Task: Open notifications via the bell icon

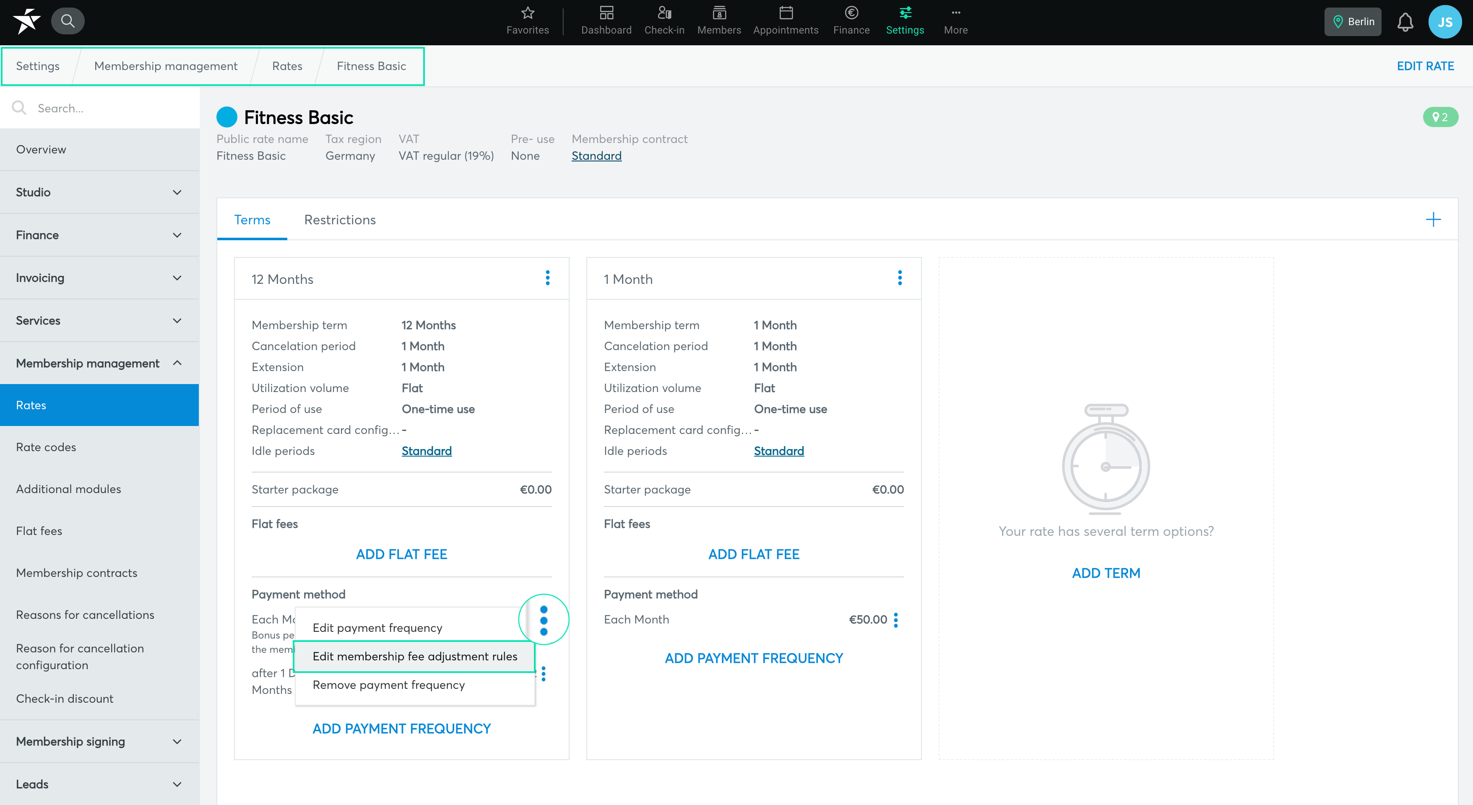Action: (1405, 22)
